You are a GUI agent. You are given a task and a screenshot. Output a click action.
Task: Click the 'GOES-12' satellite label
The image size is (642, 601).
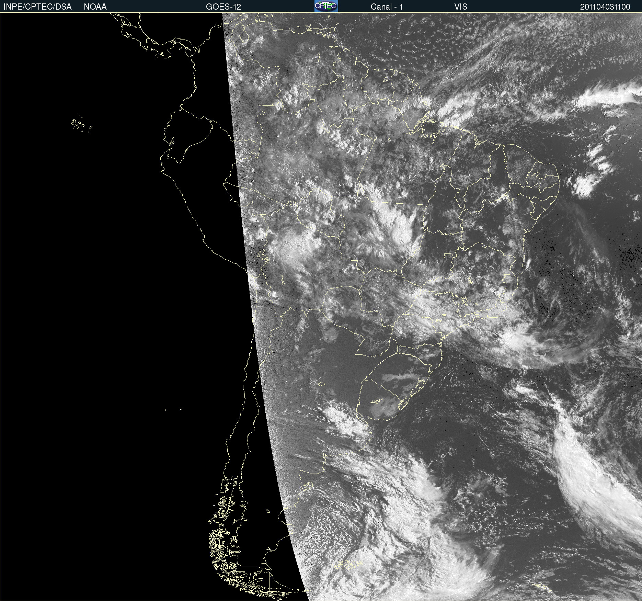tap(223, 7)
